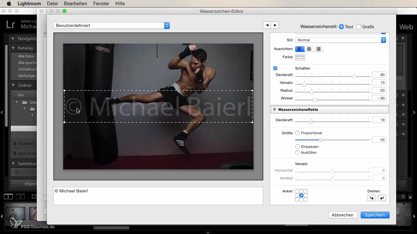
Task: Click the shadow Versatz value field 10
Action: click(x=379, y=83)
